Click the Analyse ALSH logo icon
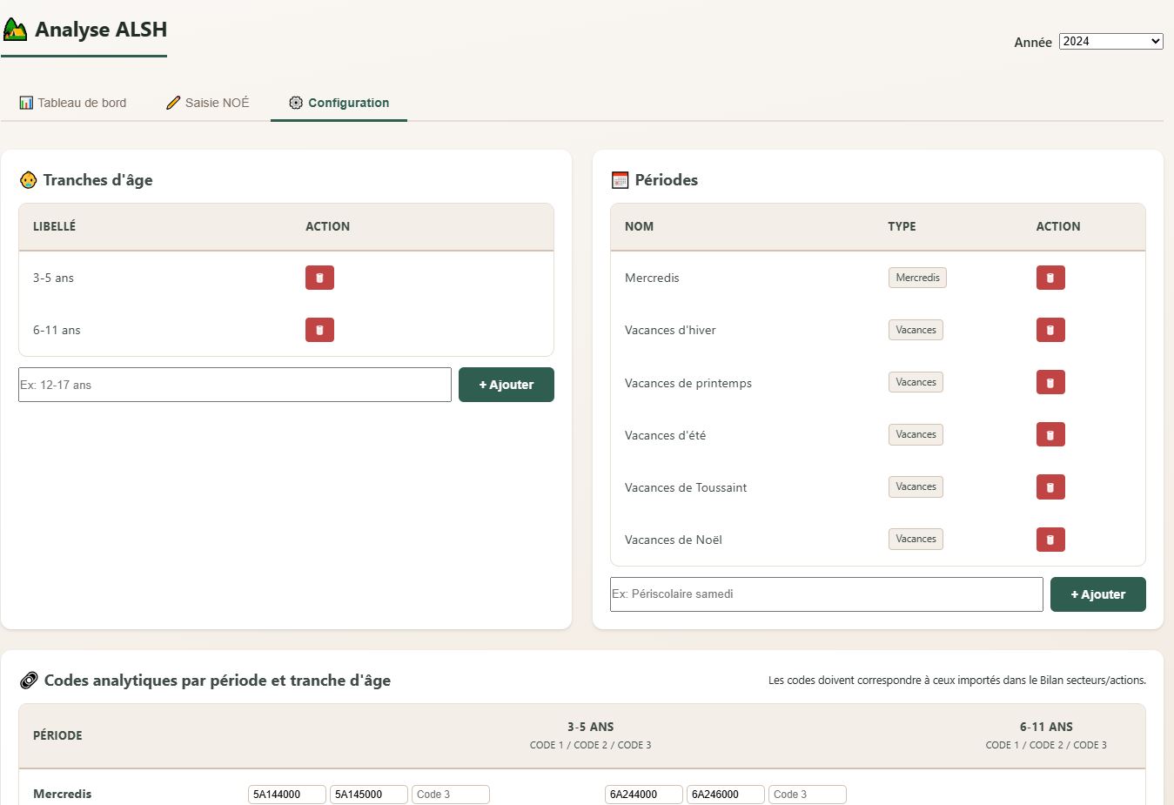The image size is (1174, 805). tap(15, 30)
